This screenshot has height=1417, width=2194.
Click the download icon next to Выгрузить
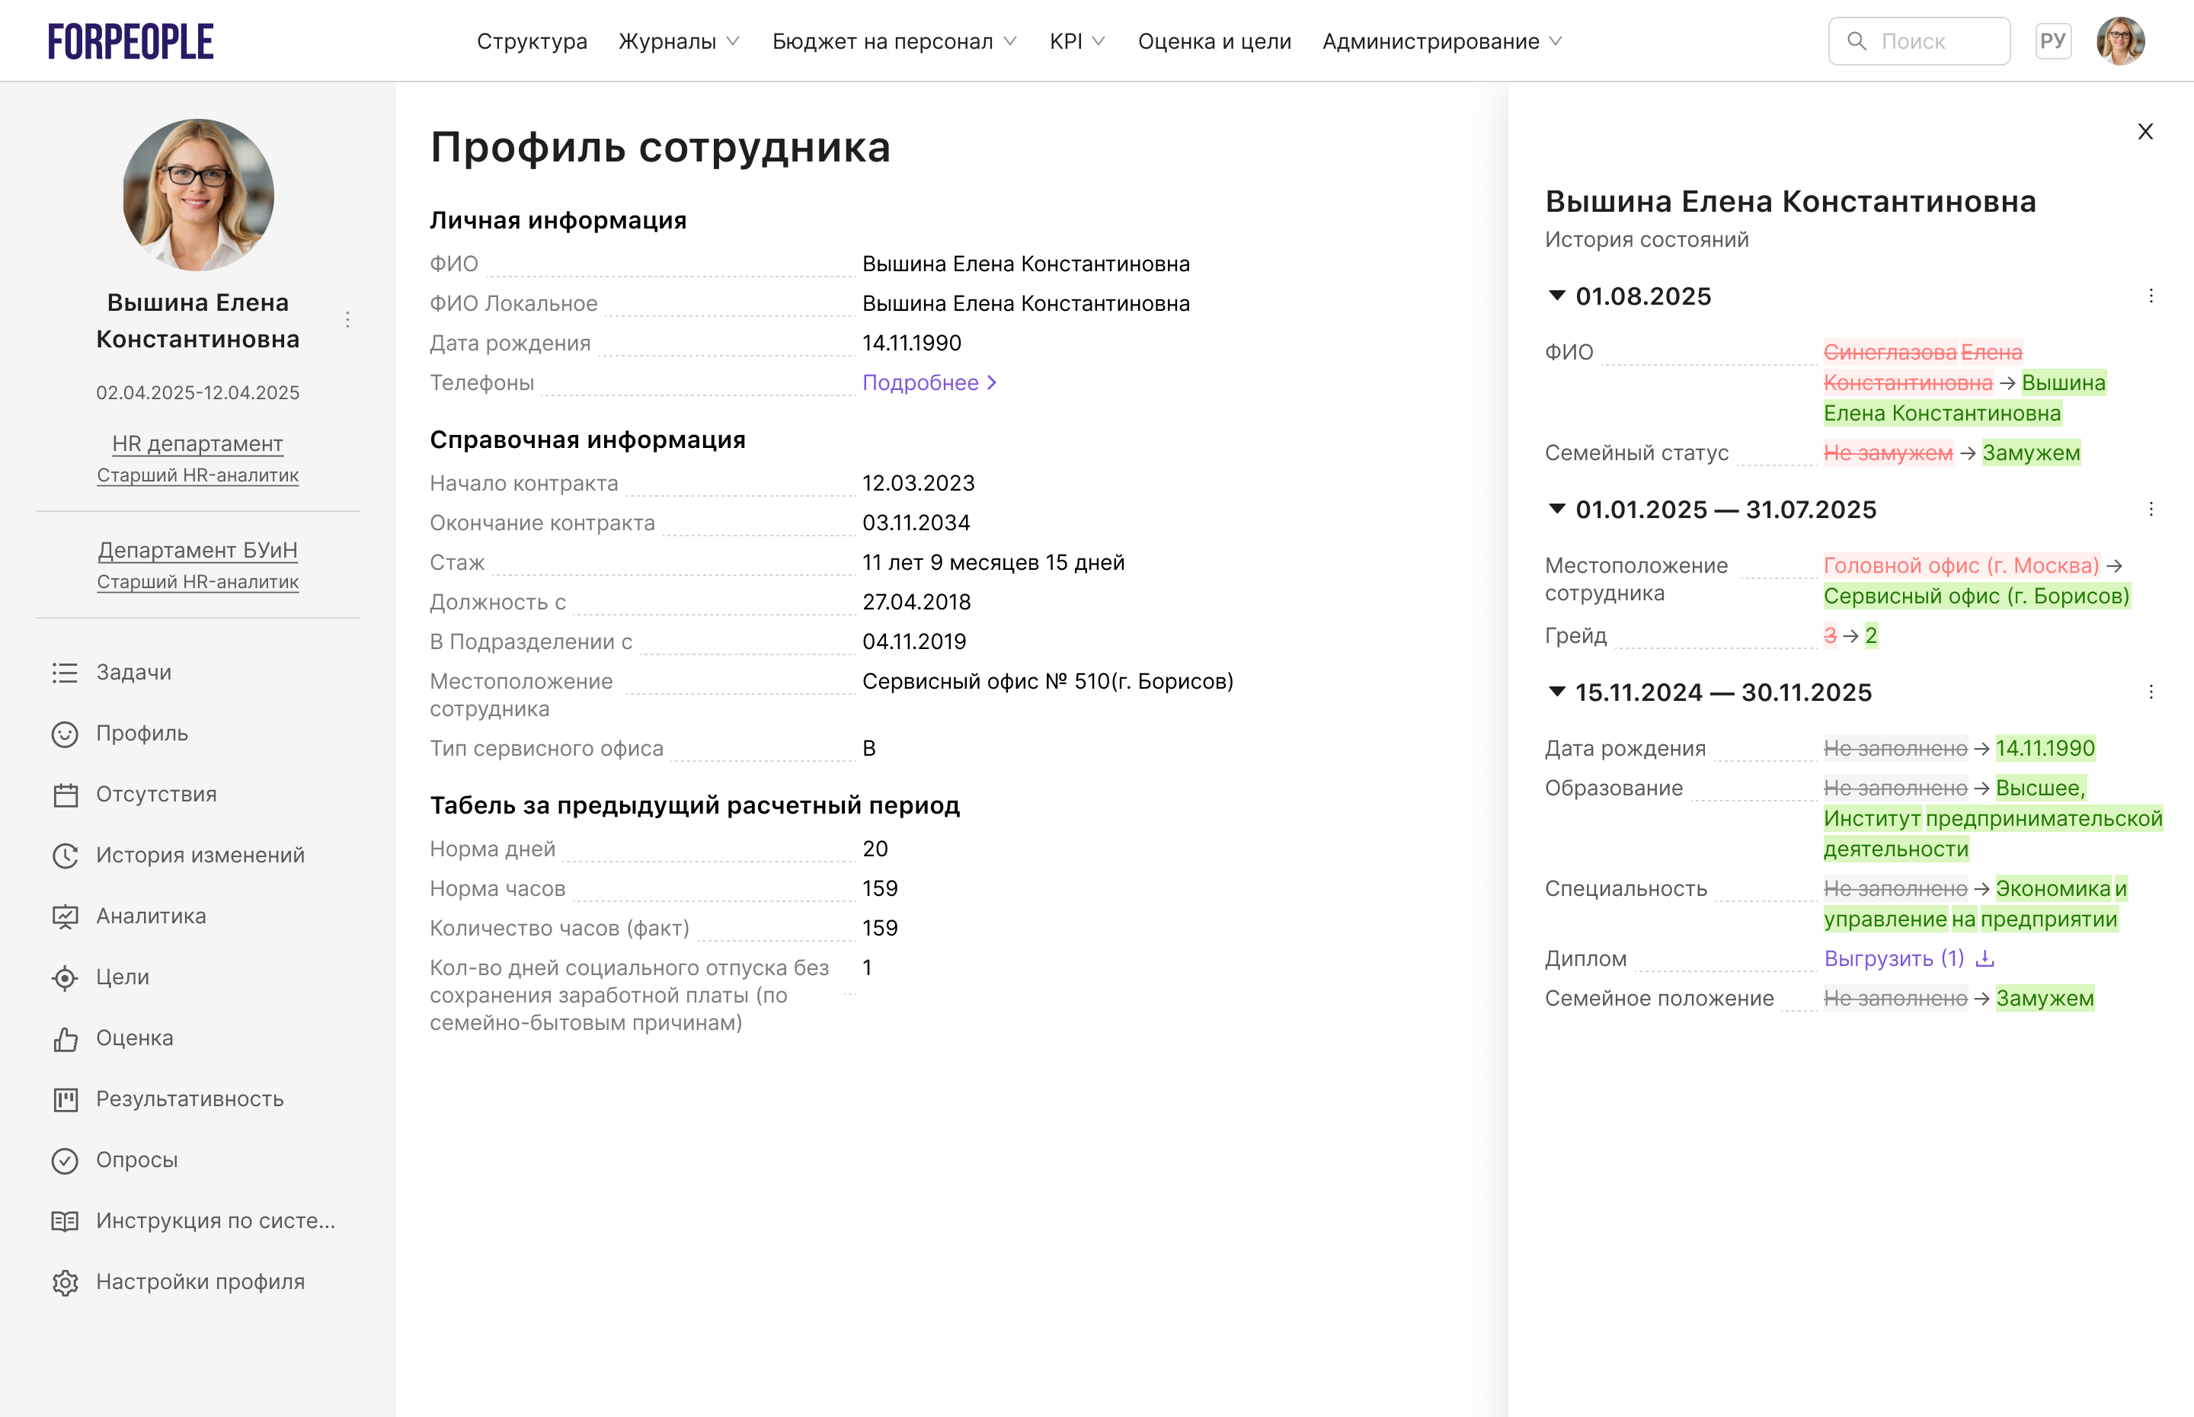[1985, 958]
